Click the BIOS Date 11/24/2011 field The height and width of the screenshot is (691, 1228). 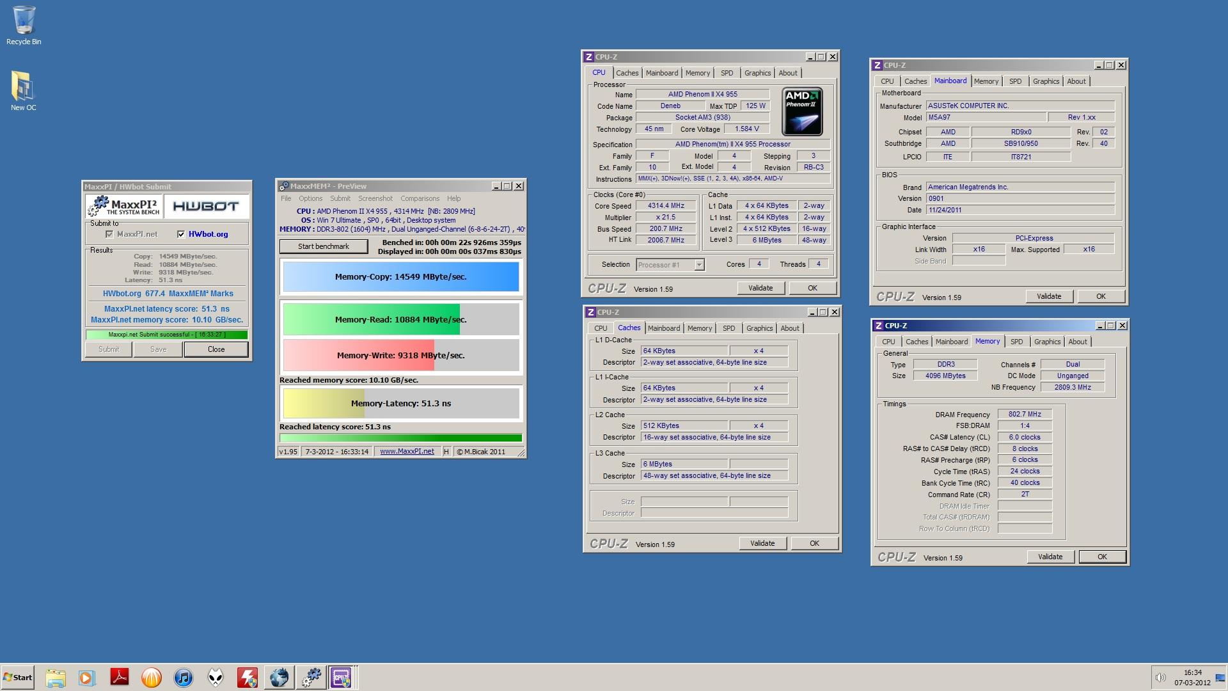click(x=1020, y=210)
